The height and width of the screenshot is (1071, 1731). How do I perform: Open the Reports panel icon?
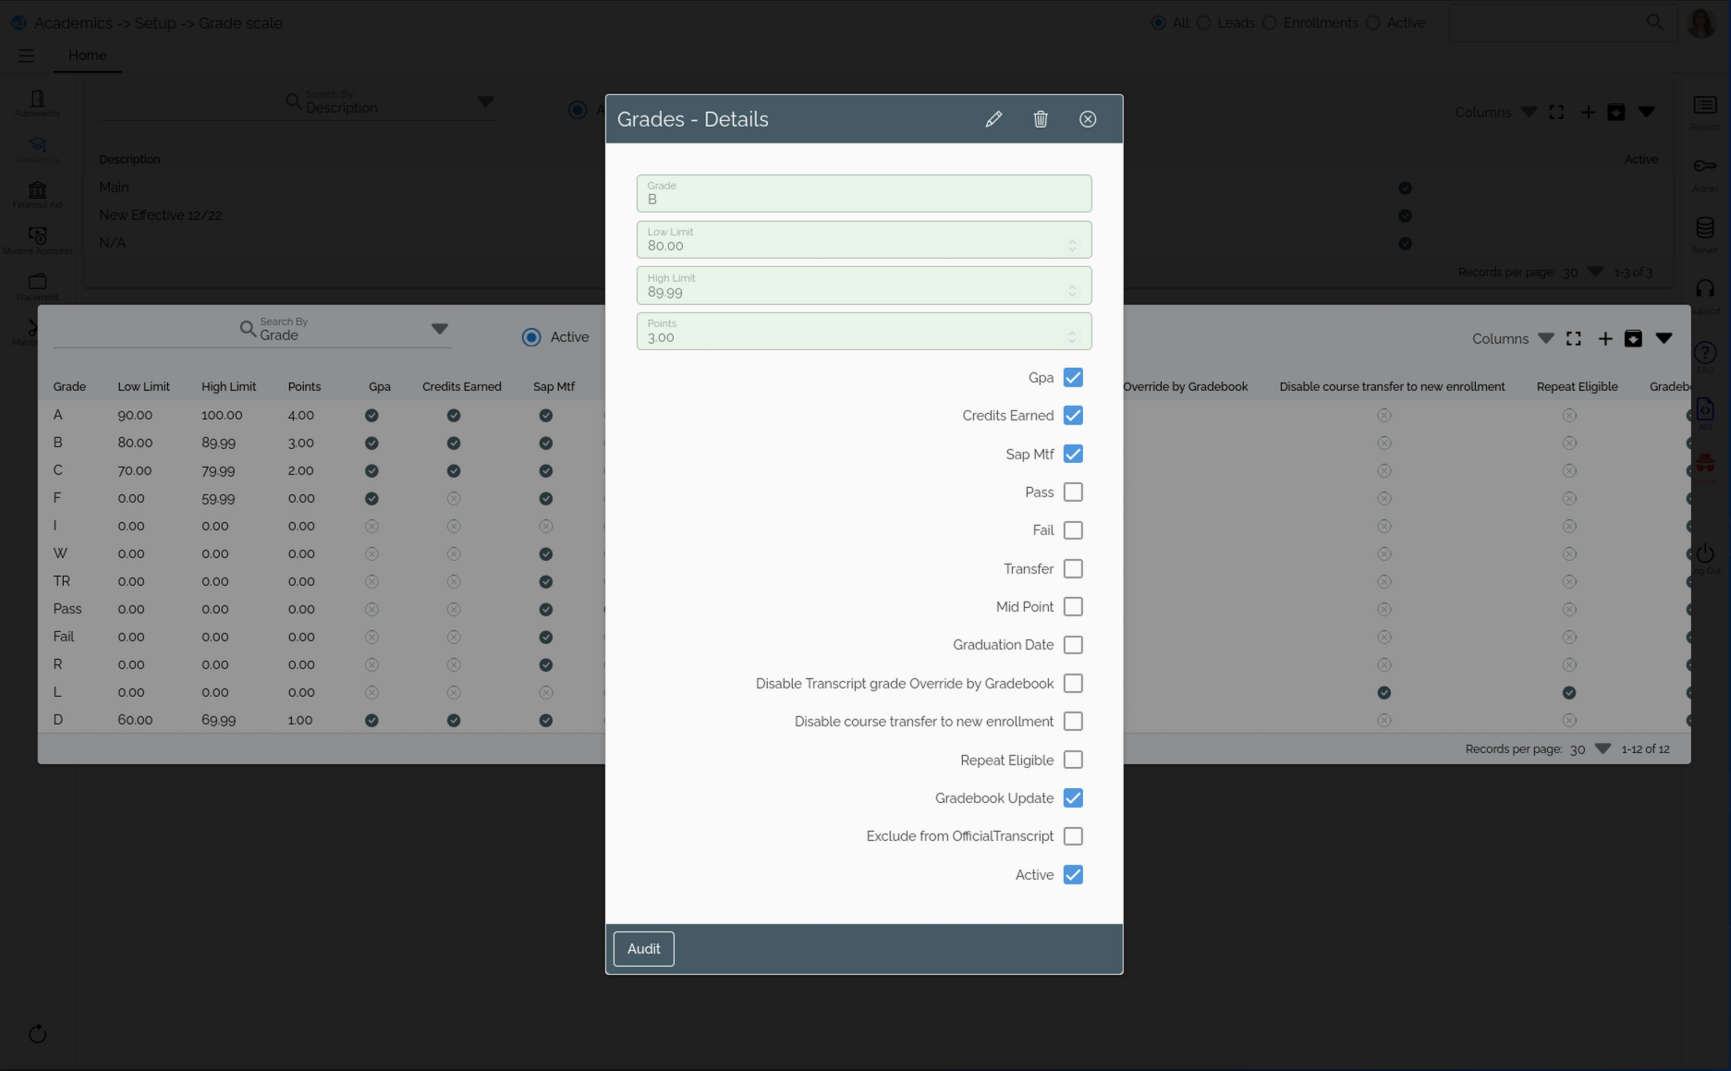[x=1705, y=104]
